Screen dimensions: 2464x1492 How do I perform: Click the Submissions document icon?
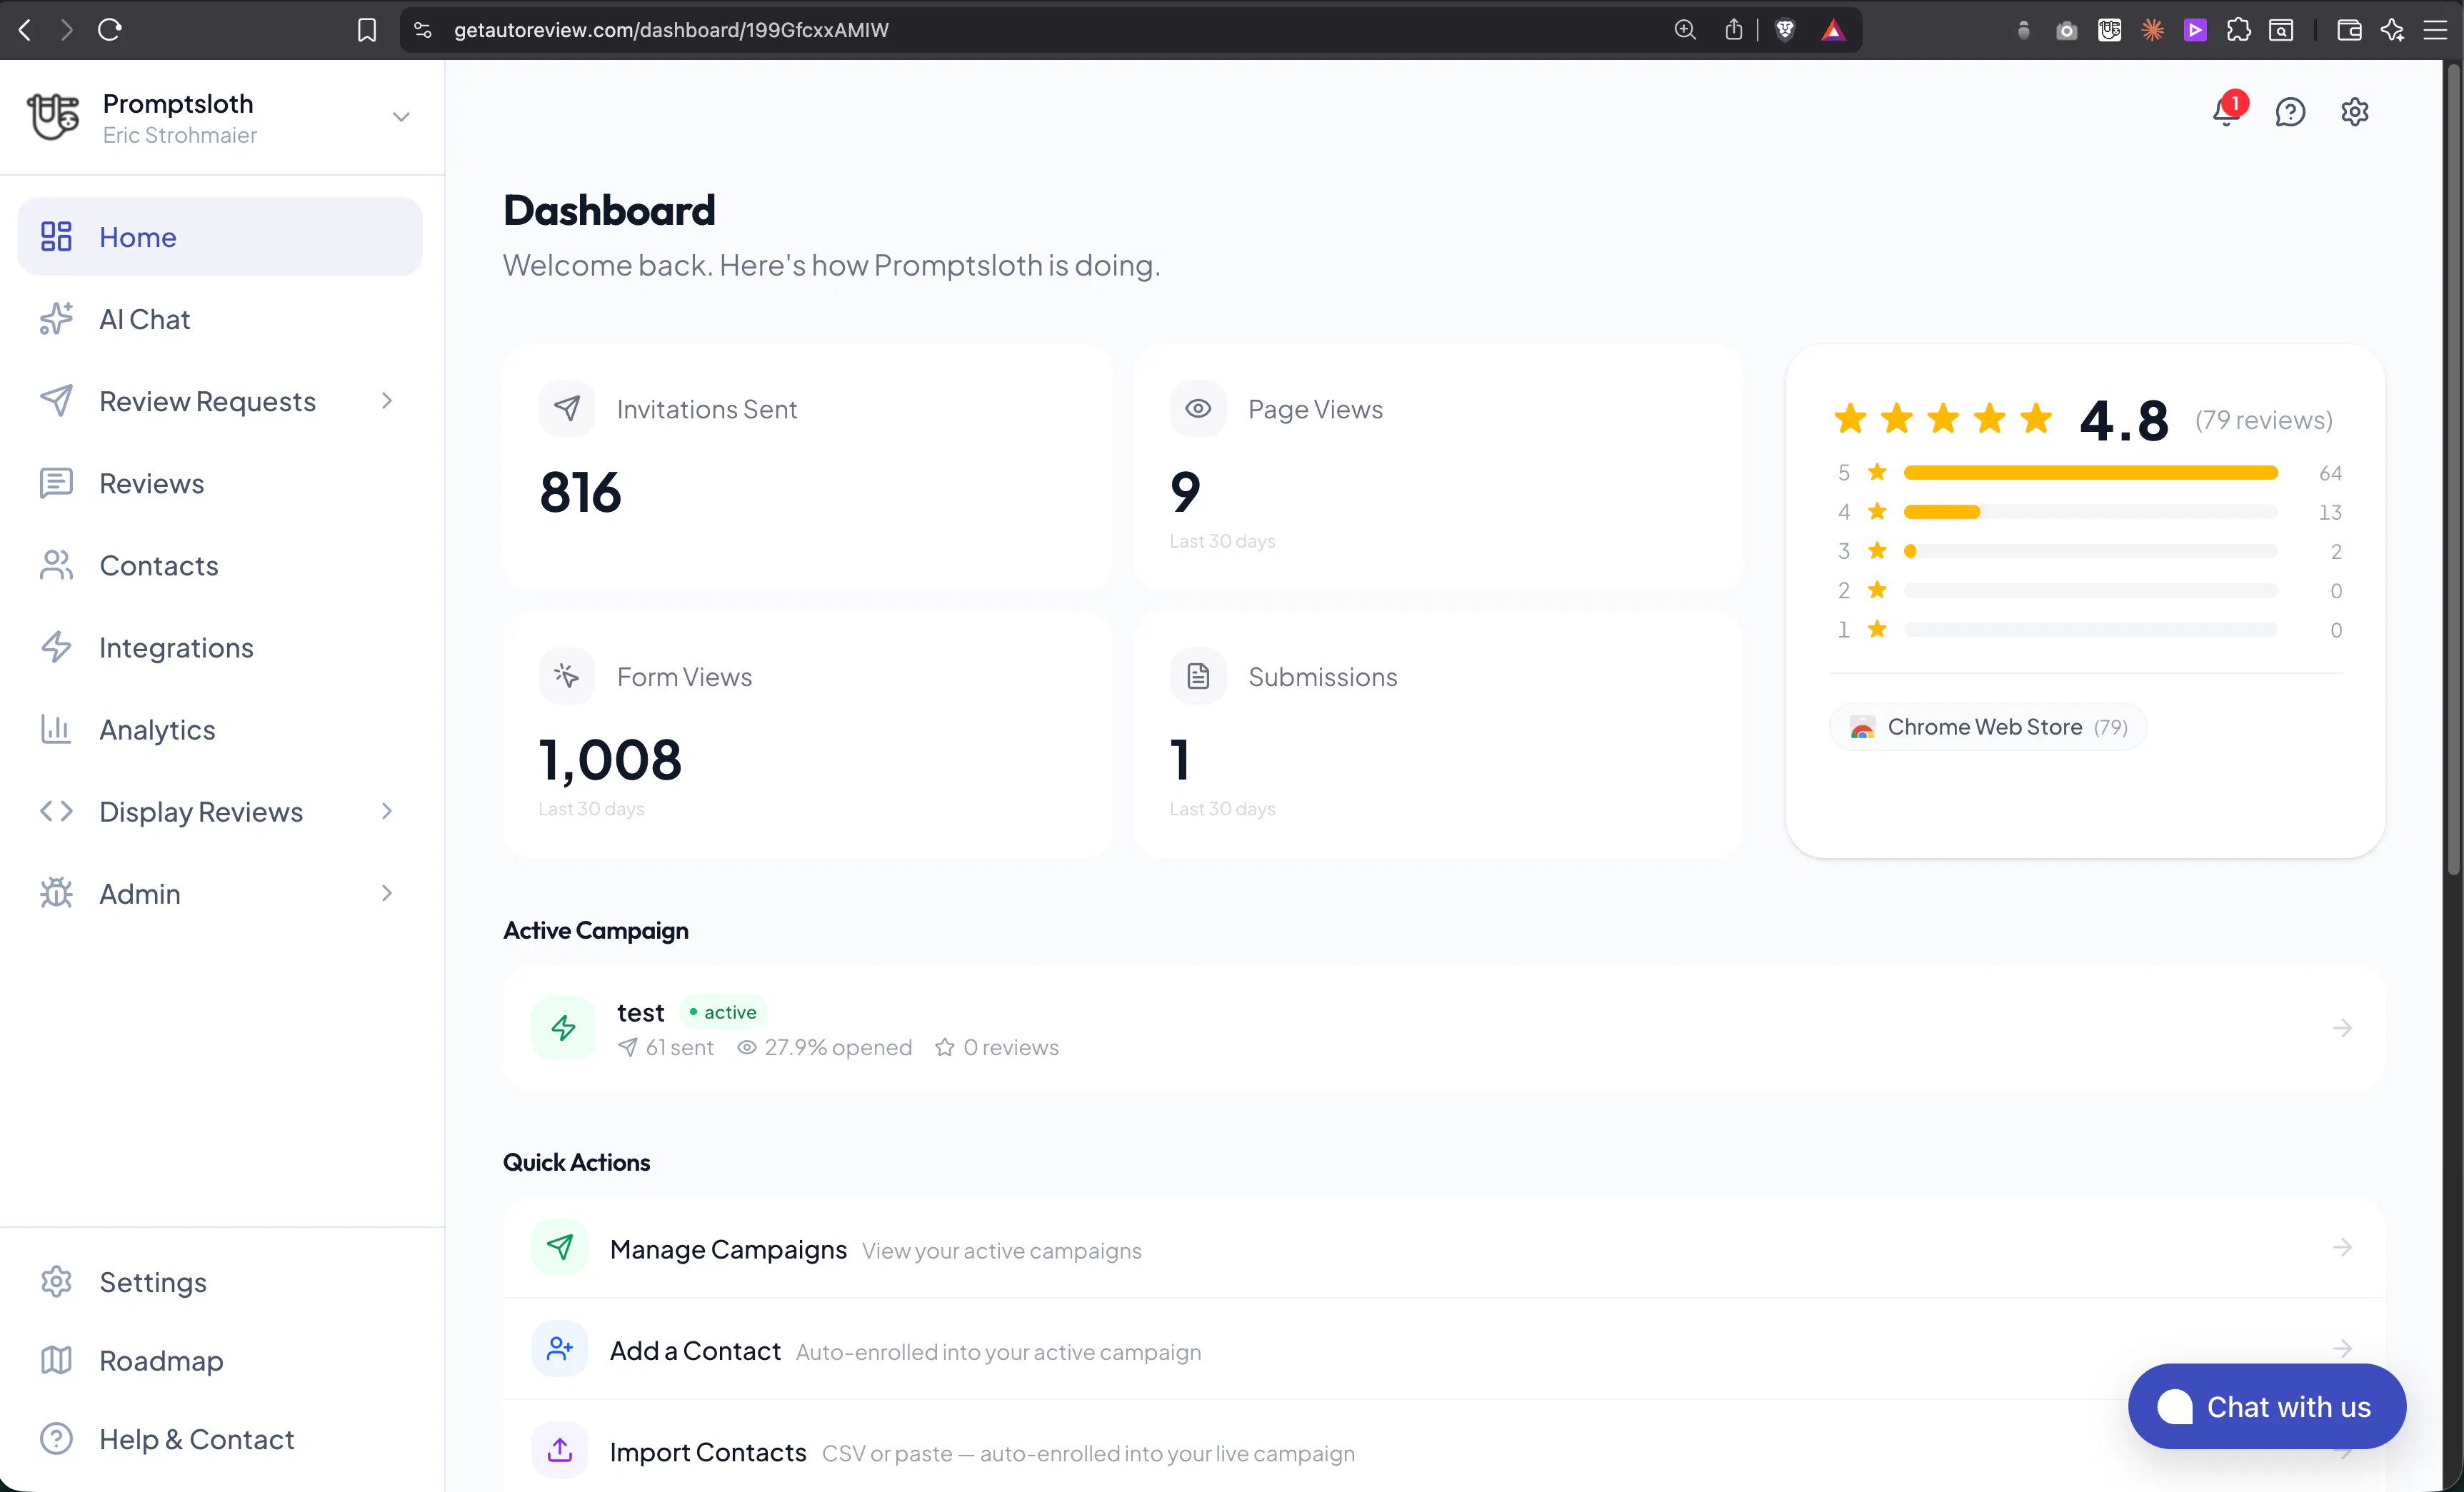click(x=1198, y=677)
